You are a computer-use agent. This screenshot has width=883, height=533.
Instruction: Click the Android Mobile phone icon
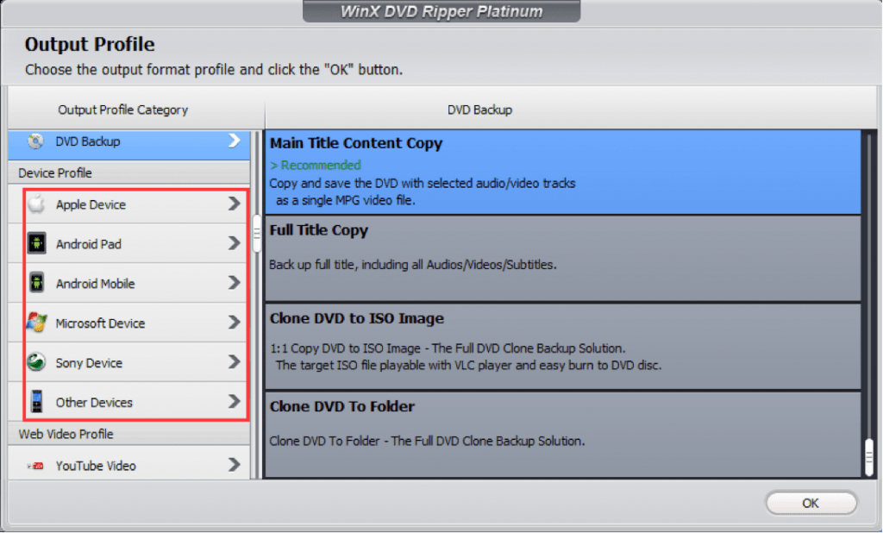pyautogui.click(x=36, y=283)
